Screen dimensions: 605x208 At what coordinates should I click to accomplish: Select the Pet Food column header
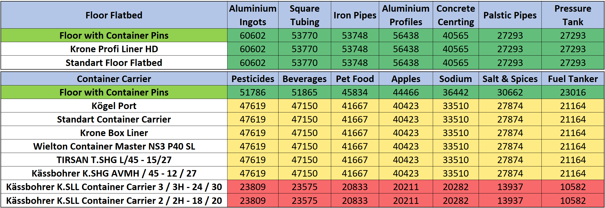pyautogui.click(x=355, y=79)
